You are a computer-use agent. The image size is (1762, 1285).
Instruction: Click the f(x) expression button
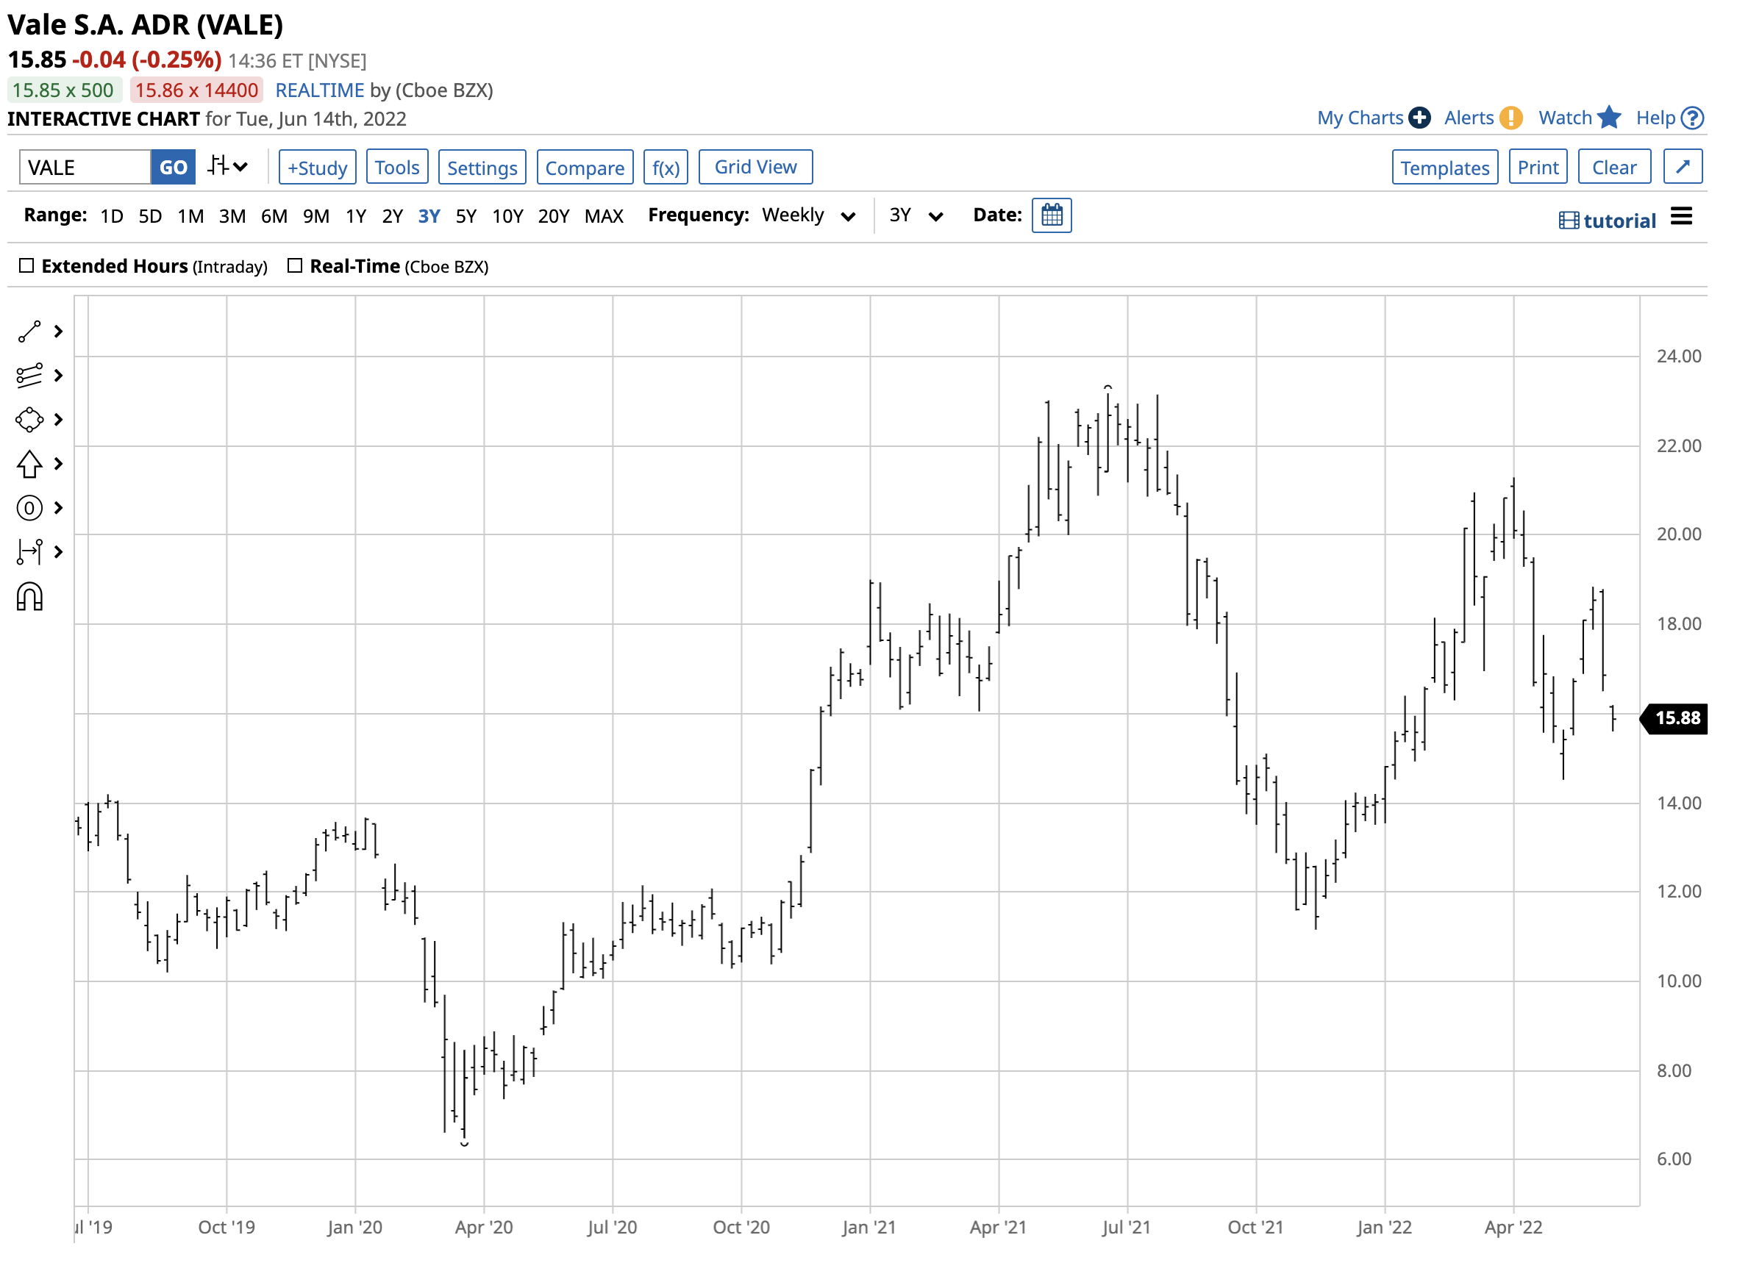click(665, 167)
